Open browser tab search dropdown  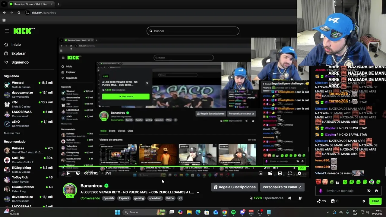(4, 4)
